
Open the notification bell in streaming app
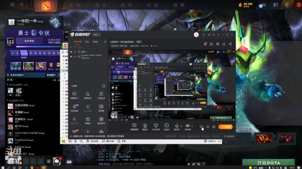[x=224, y=44]
